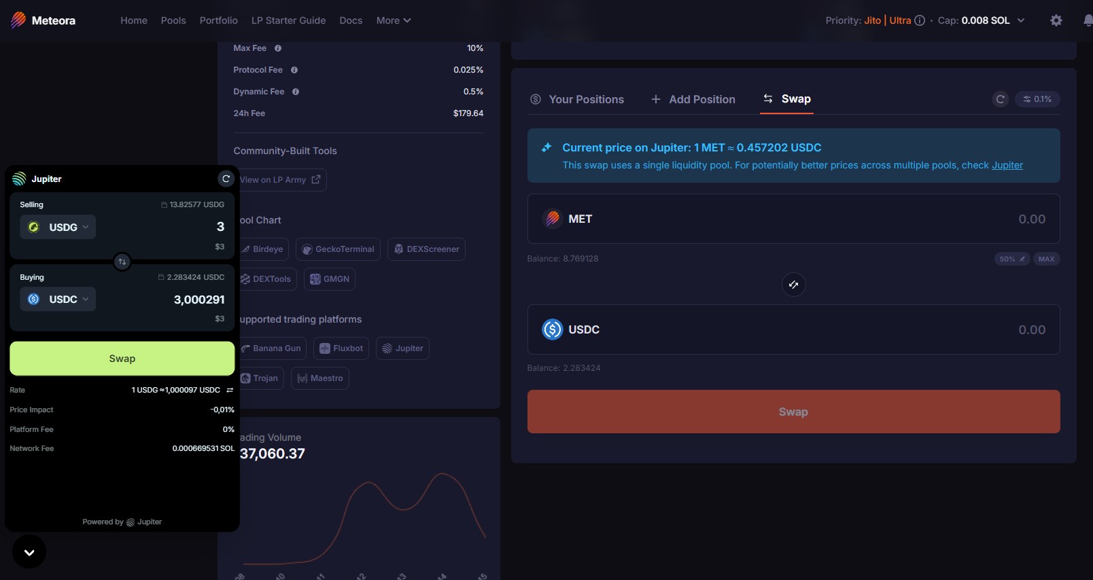Click the Network Fee value 0.000669531 SOL
The height and width of the screenshot is (580, 1093).
tap(203, 448)
